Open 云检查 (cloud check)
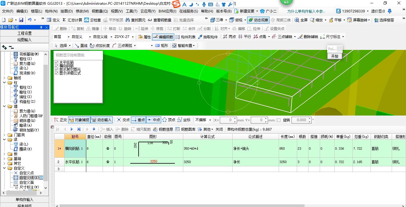406x207 pixels. pyautogui.click(x=93, y=20)
